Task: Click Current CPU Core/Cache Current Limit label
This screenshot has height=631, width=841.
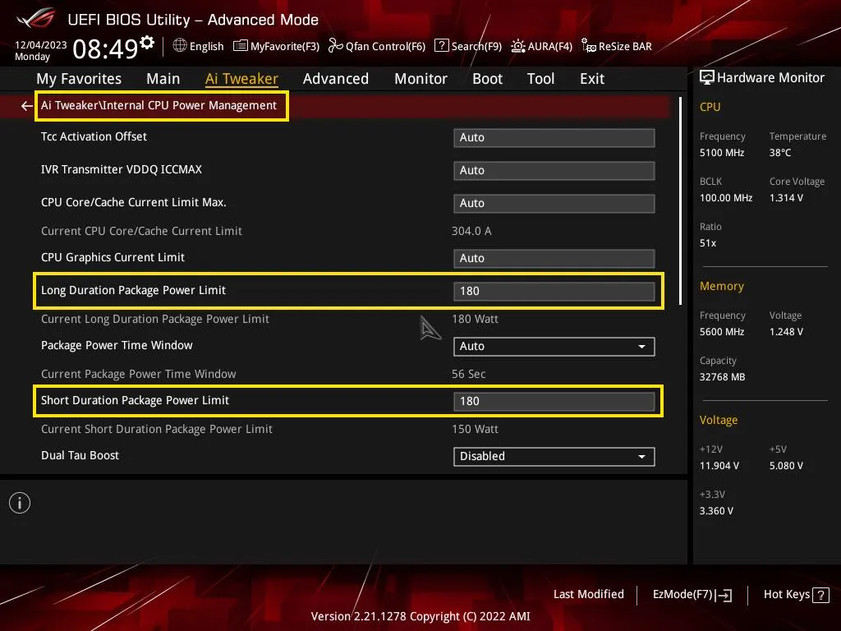Action: click(141, 231)
